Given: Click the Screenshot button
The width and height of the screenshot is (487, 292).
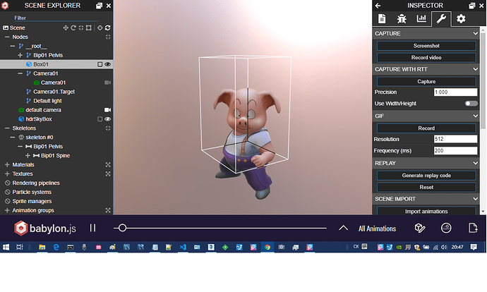Looking at the screenshot, I should 426,46.
